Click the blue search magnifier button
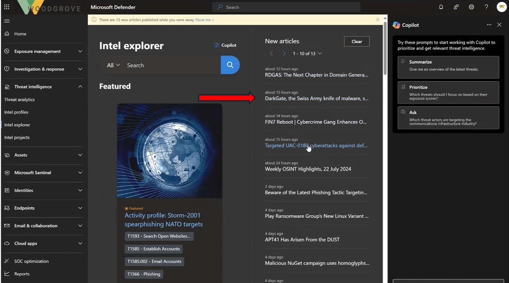Image resolution: width=509 pixels, height=283 pixels. (x=230, y=65)
